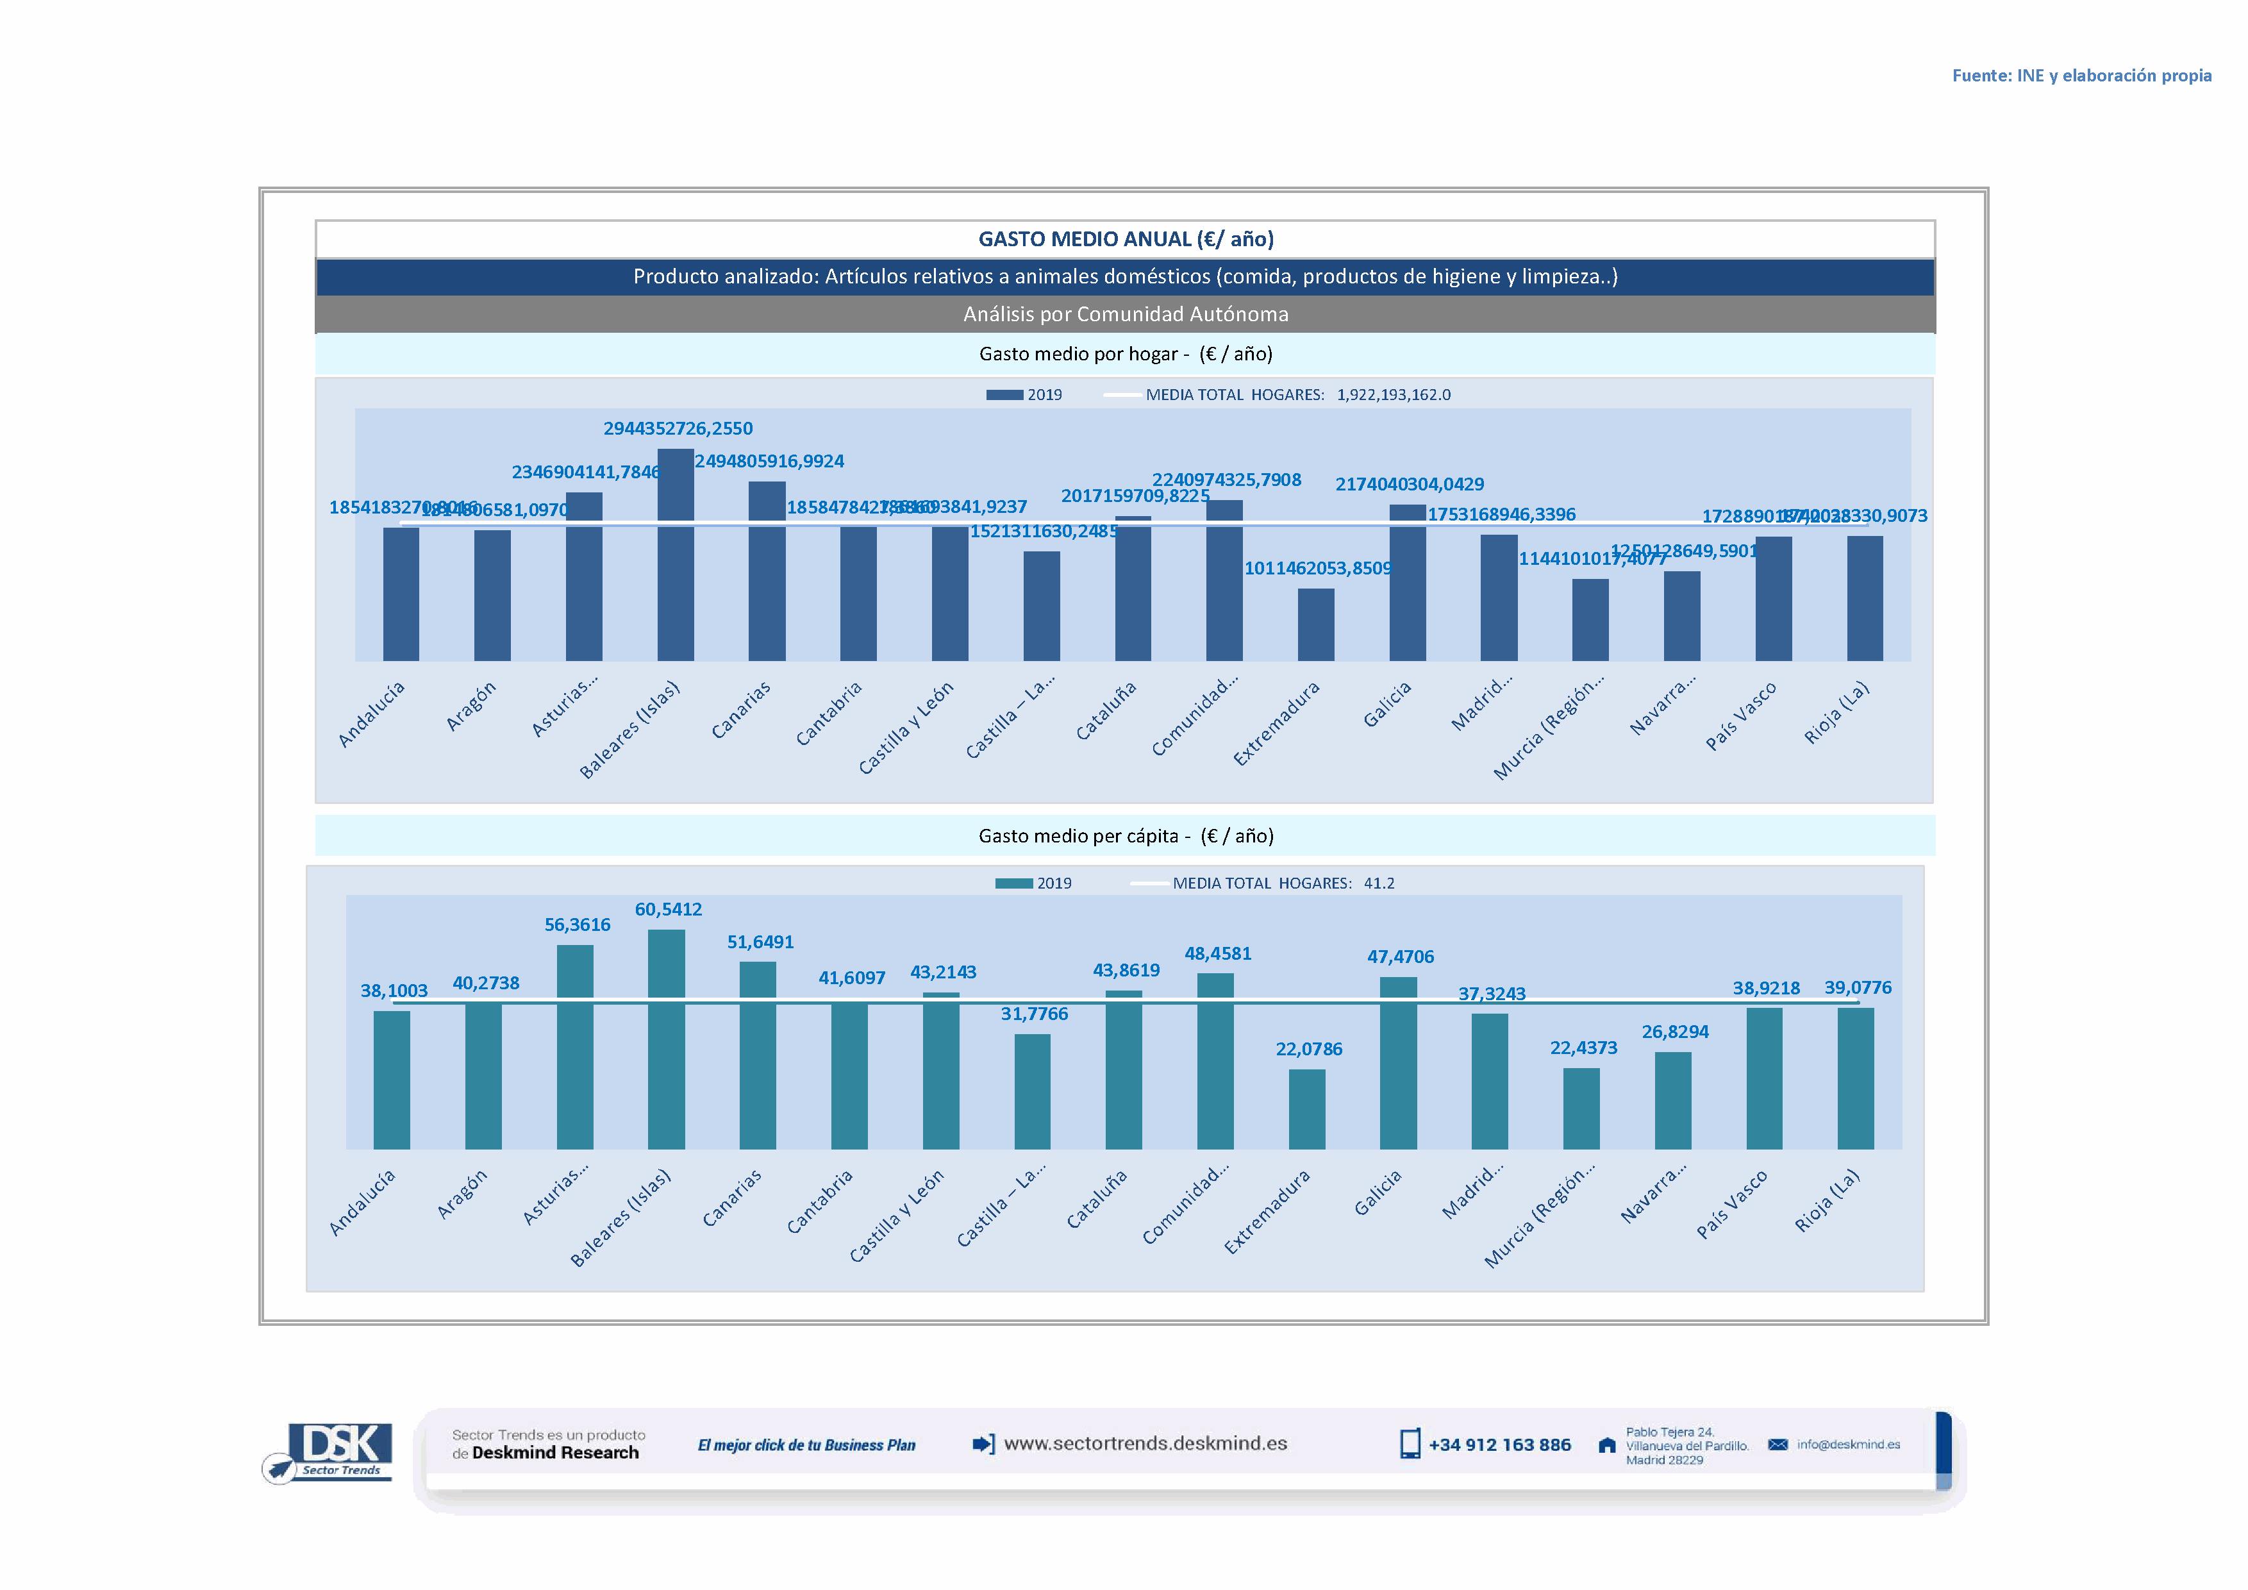
Task: Click the 'MEDIA TOTAL HOGARES: 41.2' legend entry
Action: [x=1283, y=883]
